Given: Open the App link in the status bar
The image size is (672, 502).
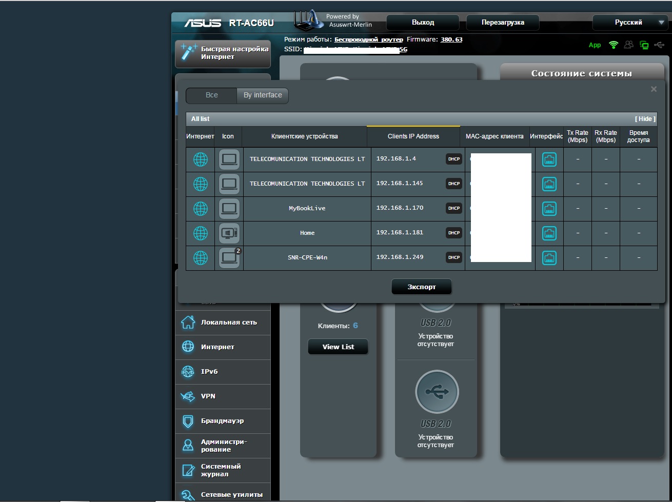Looking at the screenshot, I should (595, 45).
